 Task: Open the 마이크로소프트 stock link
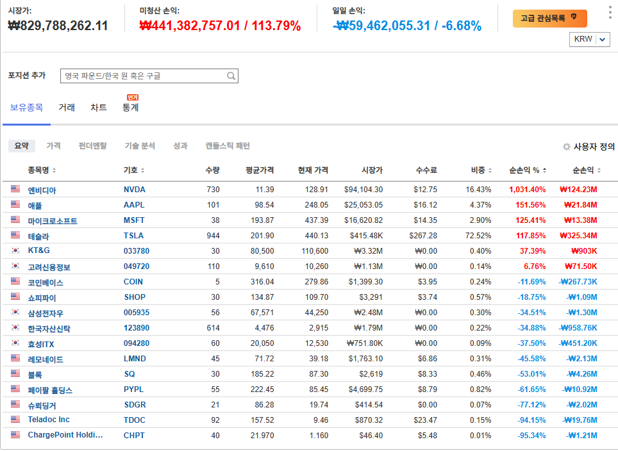click(53, 221)
